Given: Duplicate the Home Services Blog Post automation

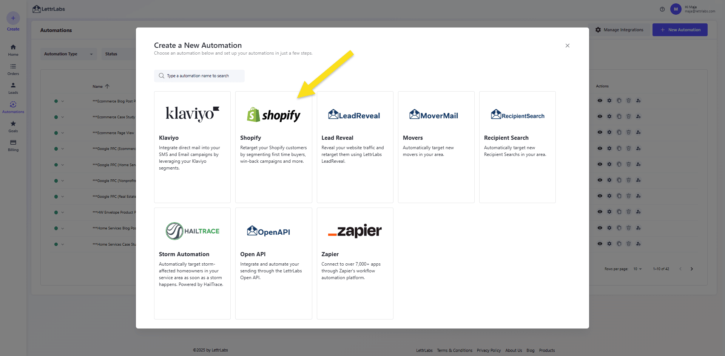Looking at the screenshot, I should coord(619,228).
